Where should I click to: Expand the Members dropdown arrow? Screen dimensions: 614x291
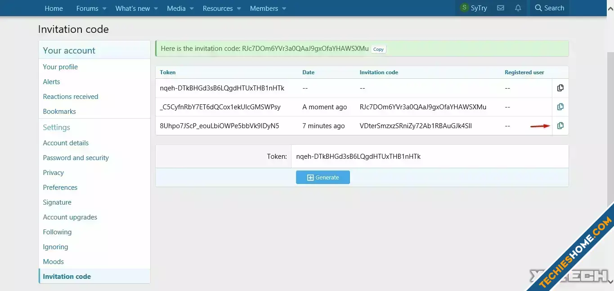[284, 9]
